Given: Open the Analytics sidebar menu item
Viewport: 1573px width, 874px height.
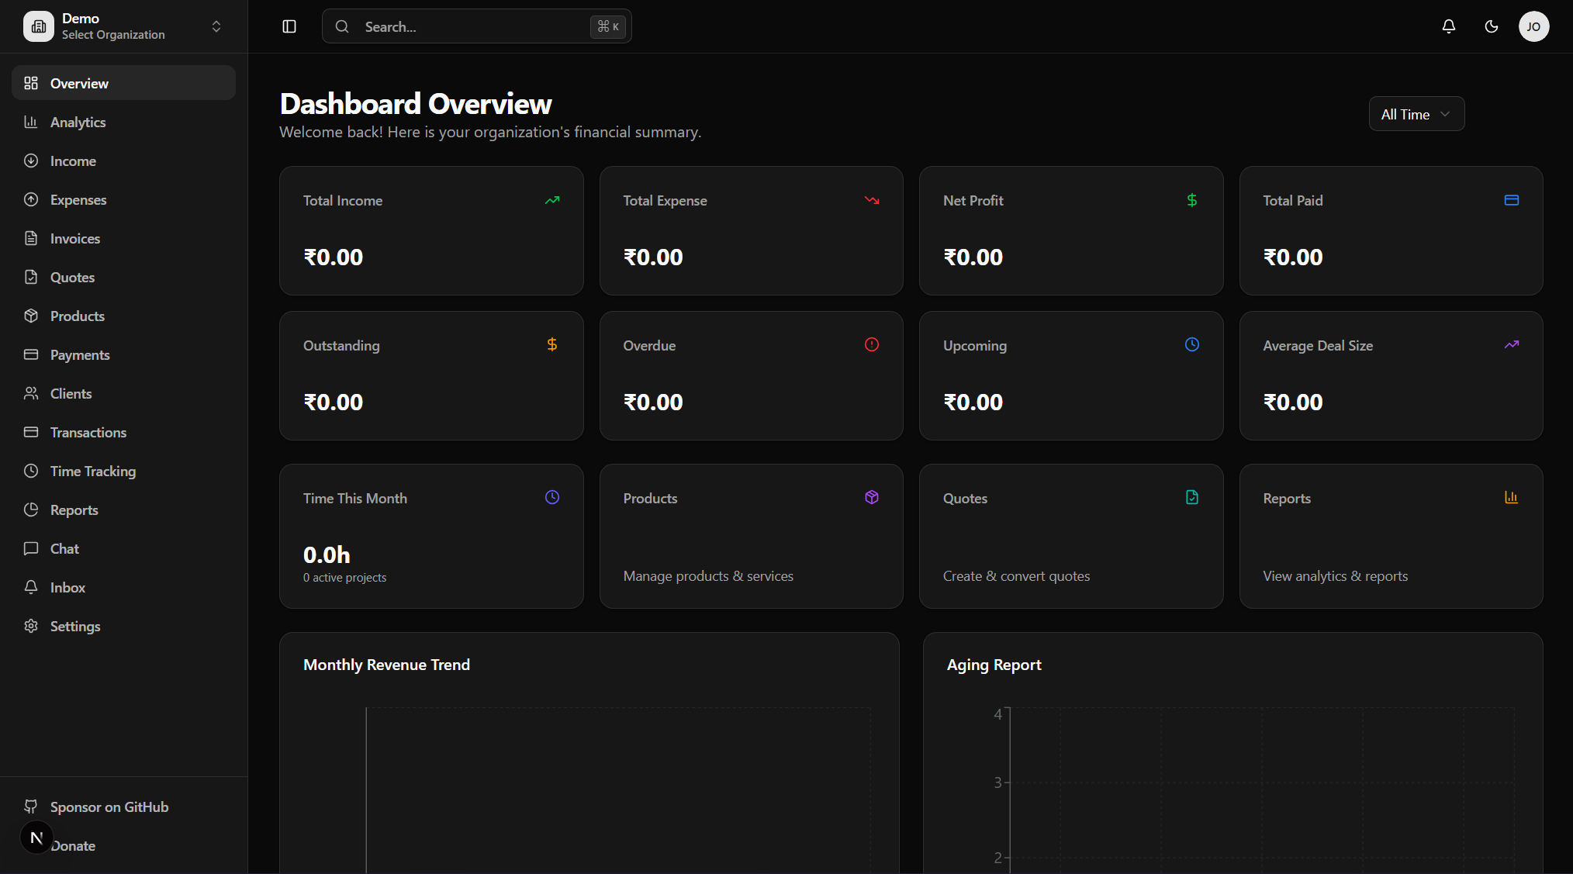Looking at the screenshot, I should pyautogui.click(x=78, y=123).
